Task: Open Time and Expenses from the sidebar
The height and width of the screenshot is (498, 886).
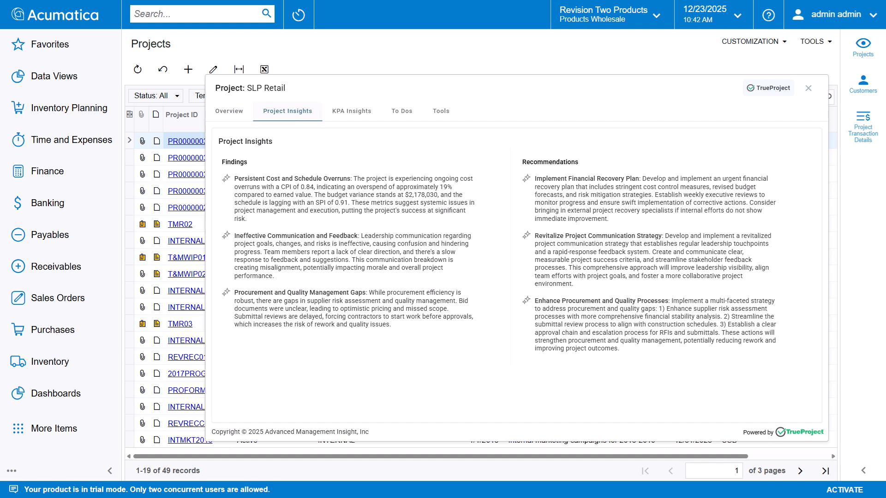Action: coord(71,139)
